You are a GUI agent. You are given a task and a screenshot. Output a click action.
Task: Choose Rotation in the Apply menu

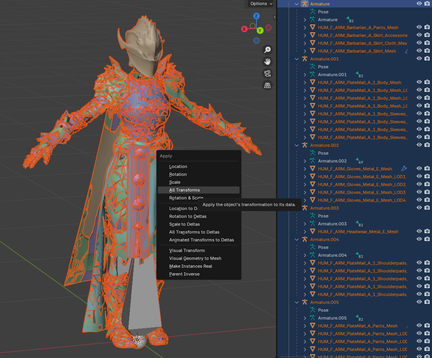pyautogui.click(x=199, y=174)
